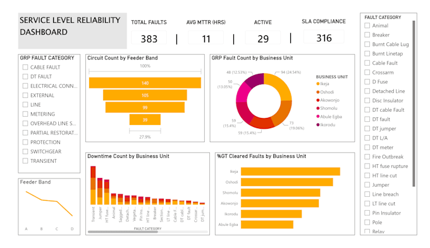Image resolution: width=430 pixels, height=248 pixels.
Task: Click the Feeder Band line chart
Action: [49, 207]
